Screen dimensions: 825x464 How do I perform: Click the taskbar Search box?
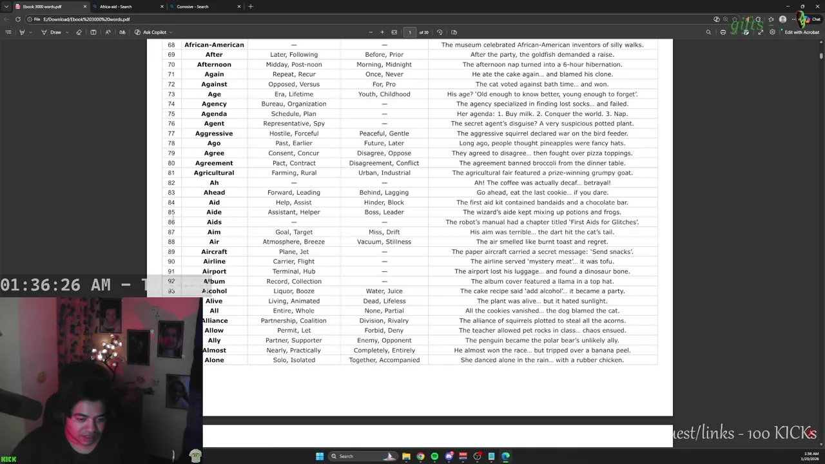click(362, 456)
